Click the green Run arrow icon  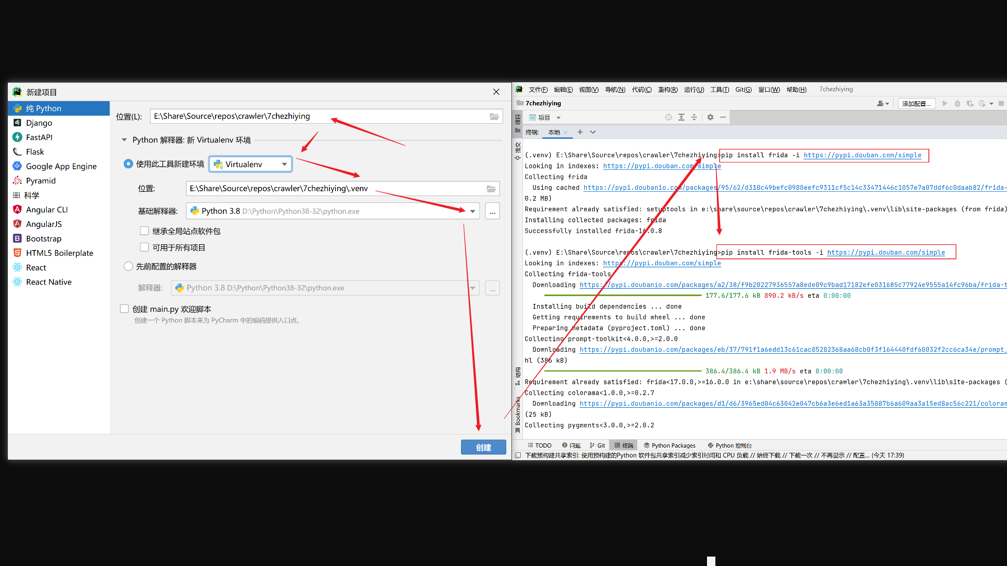click(x=945, y=104)
